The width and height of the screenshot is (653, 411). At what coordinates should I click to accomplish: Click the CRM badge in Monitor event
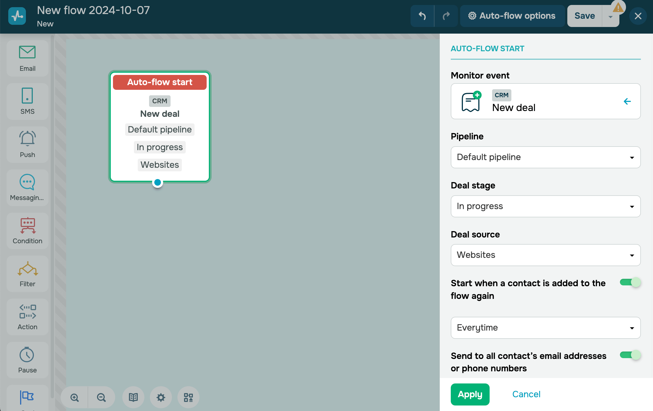click(501, 95)
